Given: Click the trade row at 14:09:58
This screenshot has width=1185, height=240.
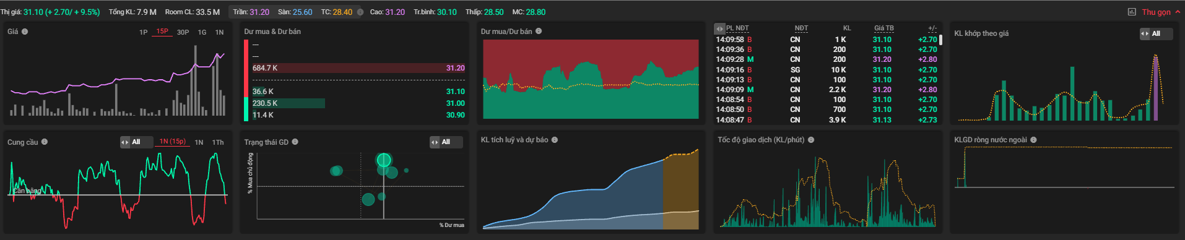Looking at the screenshot, I should point(827,40).
